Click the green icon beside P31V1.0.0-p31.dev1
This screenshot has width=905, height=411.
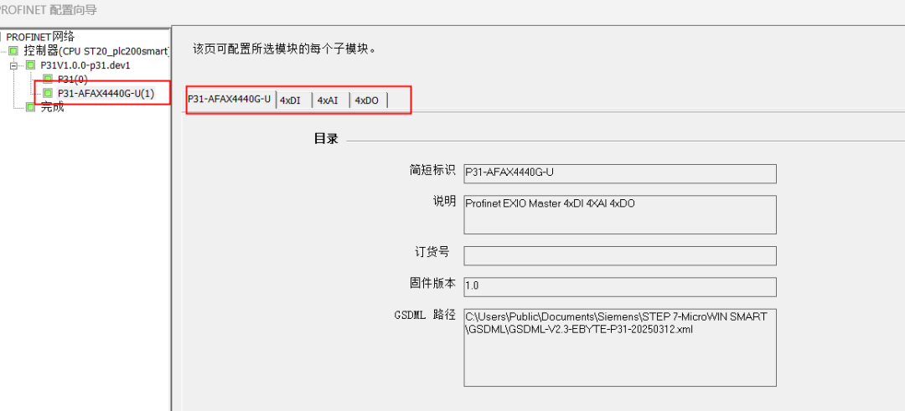point(31,65)
